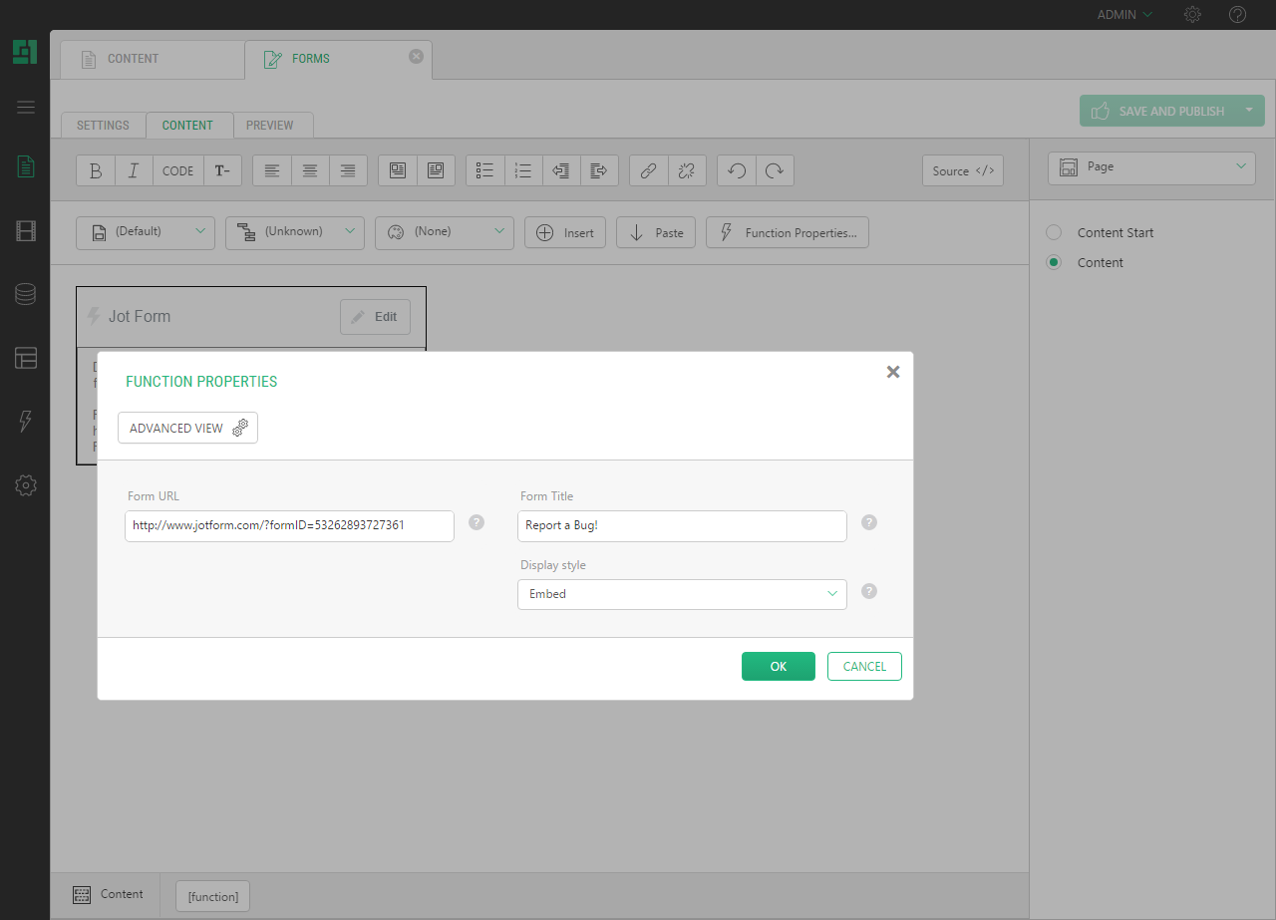Click help icon next to Form URL

pos(477,522)
